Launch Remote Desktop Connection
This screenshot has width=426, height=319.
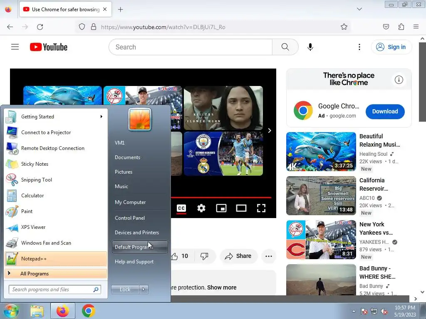point(56,148)
